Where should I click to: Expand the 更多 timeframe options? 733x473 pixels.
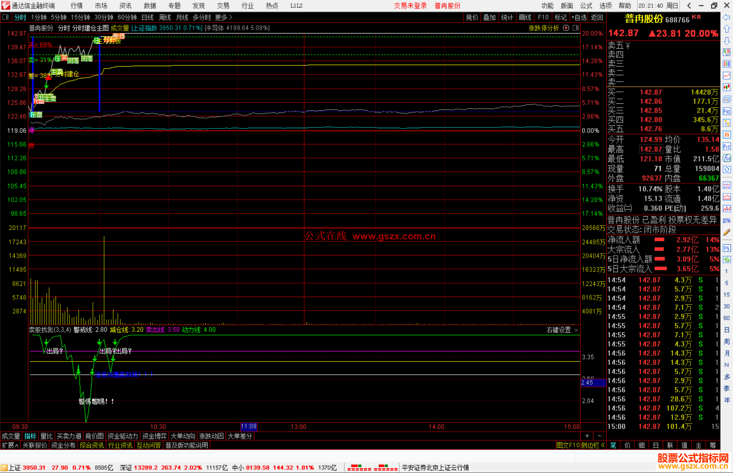[223, 17]
